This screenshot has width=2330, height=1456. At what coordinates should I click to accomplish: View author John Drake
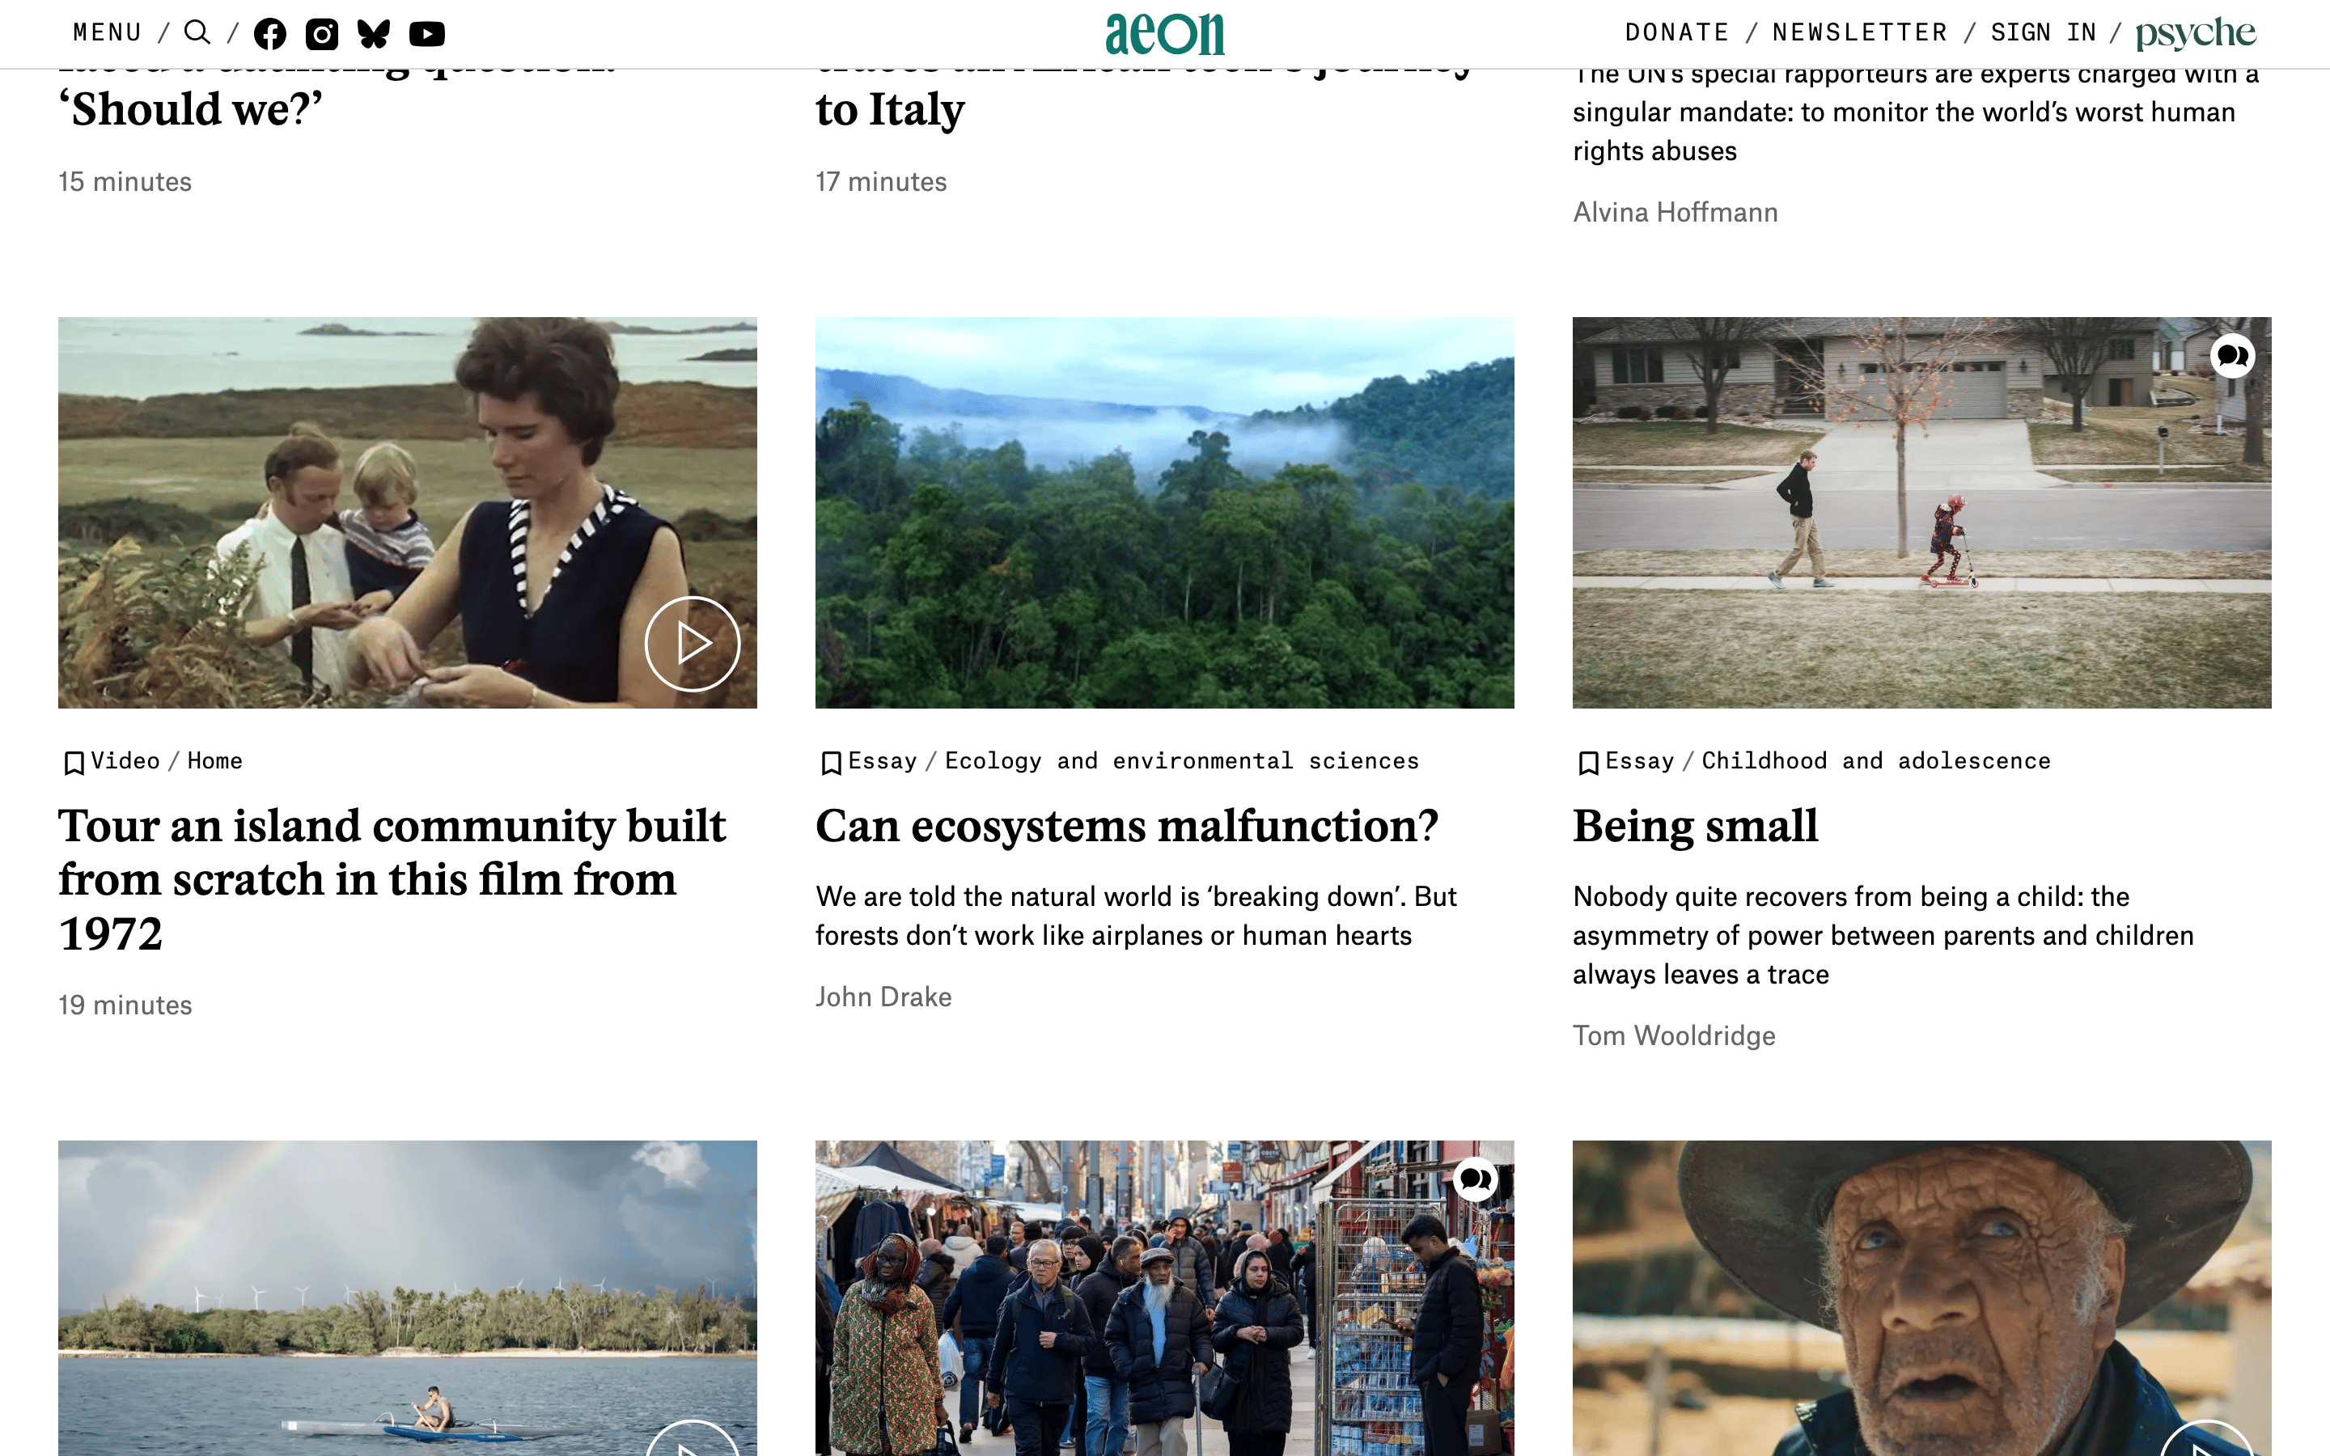coord(883,997)
